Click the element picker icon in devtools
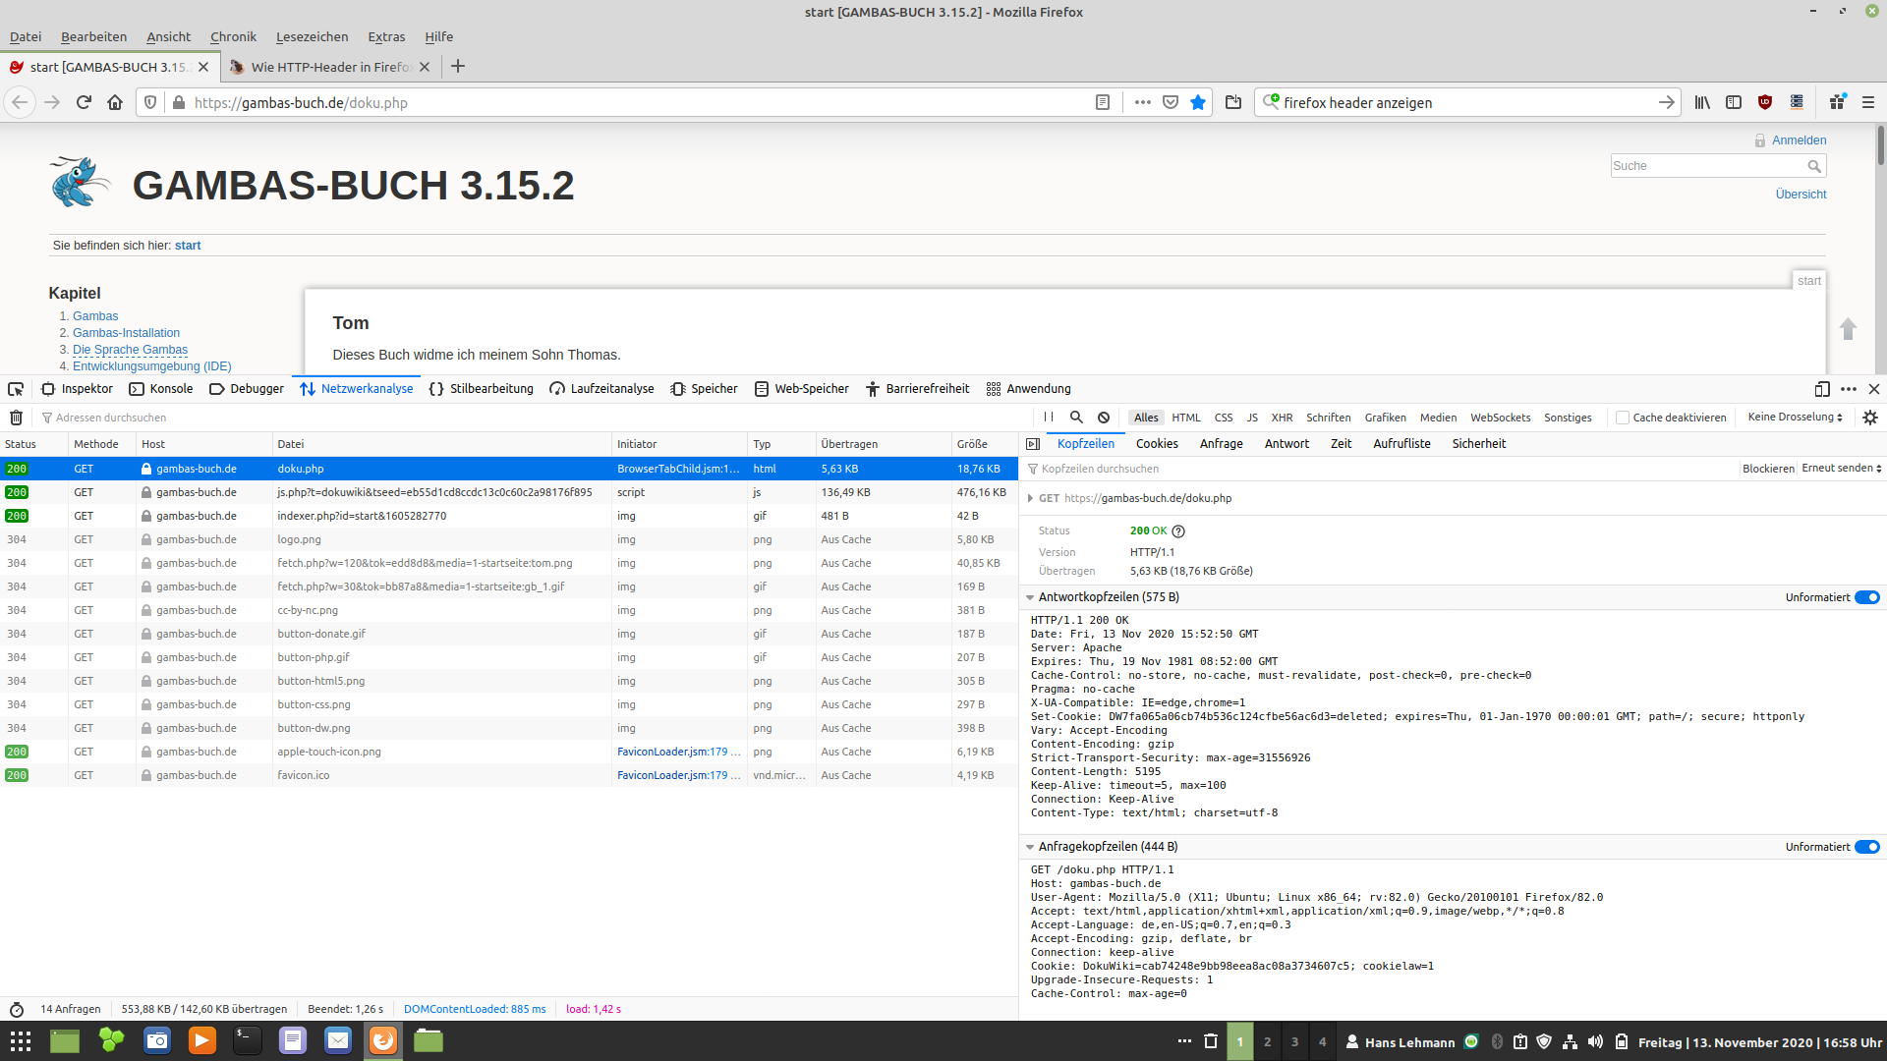 (16, 389)
